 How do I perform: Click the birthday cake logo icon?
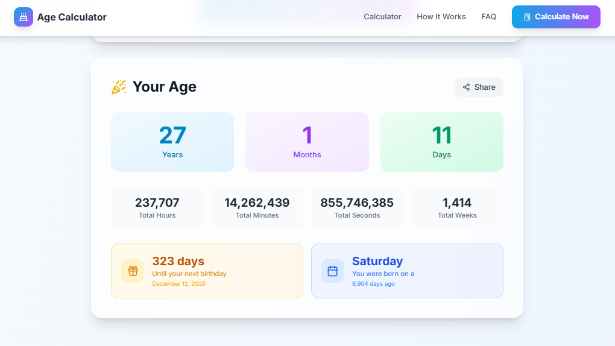point(24,17)
